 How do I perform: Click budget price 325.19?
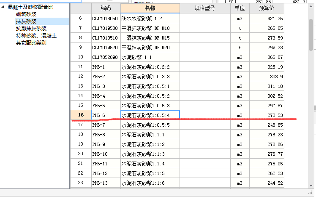267,67
